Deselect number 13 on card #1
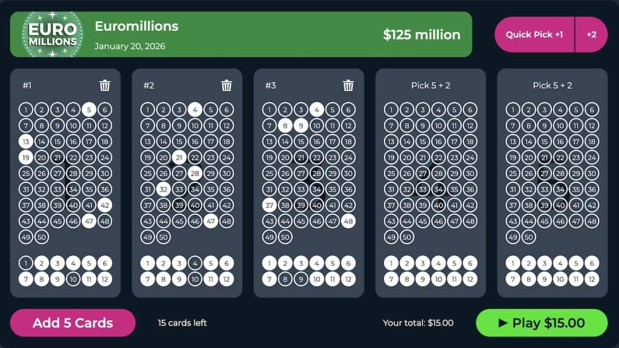Screen dimensions: 619x348 25,142
